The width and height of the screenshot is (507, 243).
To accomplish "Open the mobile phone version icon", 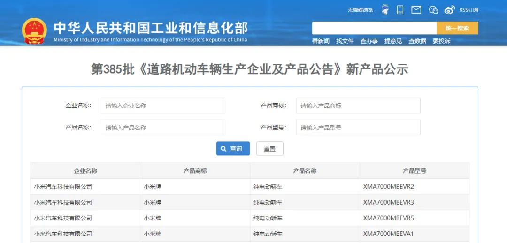I will tap(400, 10).
